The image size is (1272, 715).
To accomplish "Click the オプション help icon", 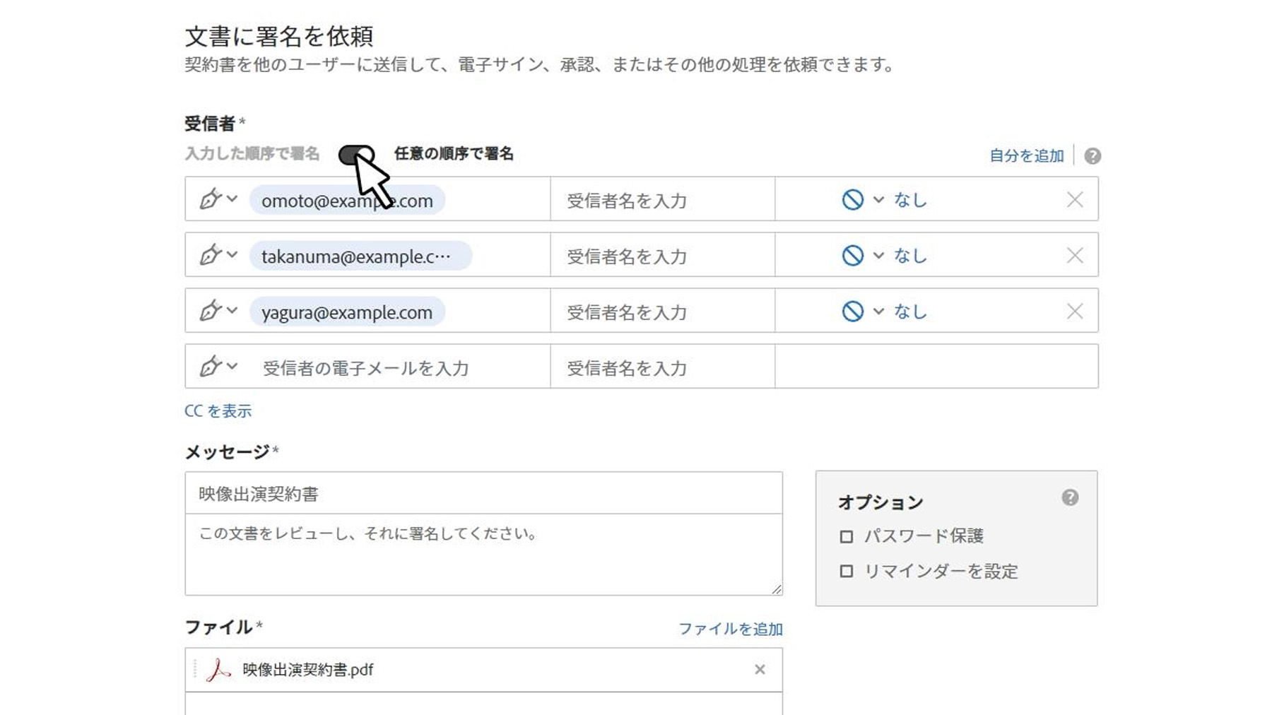I will click(1070, 498).
